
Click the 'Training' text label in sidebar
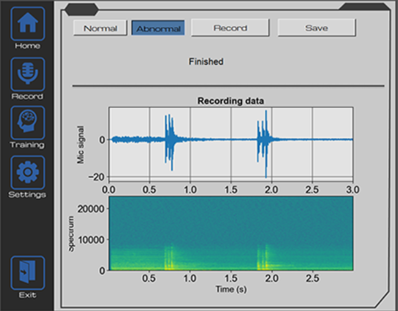[28, 145]
